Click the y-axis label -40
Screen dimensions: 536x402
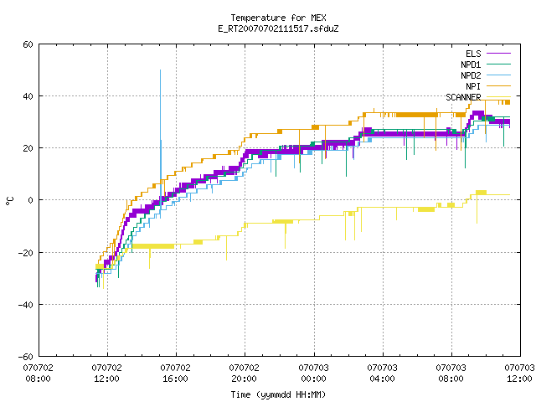25,305
